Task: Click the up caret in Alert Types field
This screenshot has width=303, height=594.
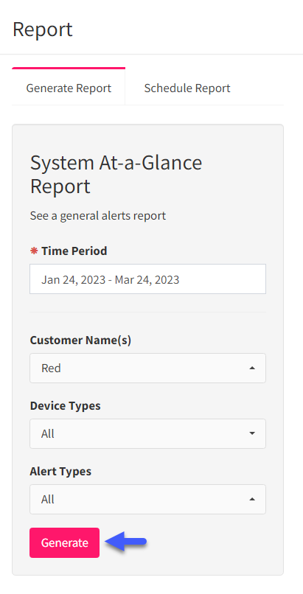Action: [x=252, y=499]
